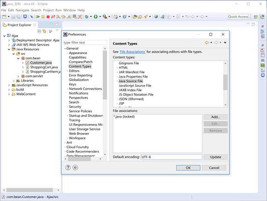
Task: Select ShoppingCart.java in Project Explorer
Action: (x=44, y=67)
